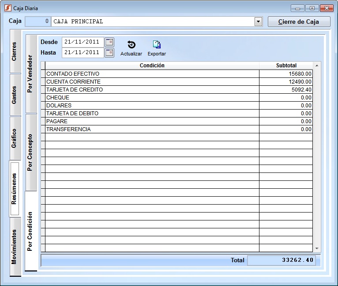
Task: Open calendar picker for Hasta date
Action: point(109,53)
